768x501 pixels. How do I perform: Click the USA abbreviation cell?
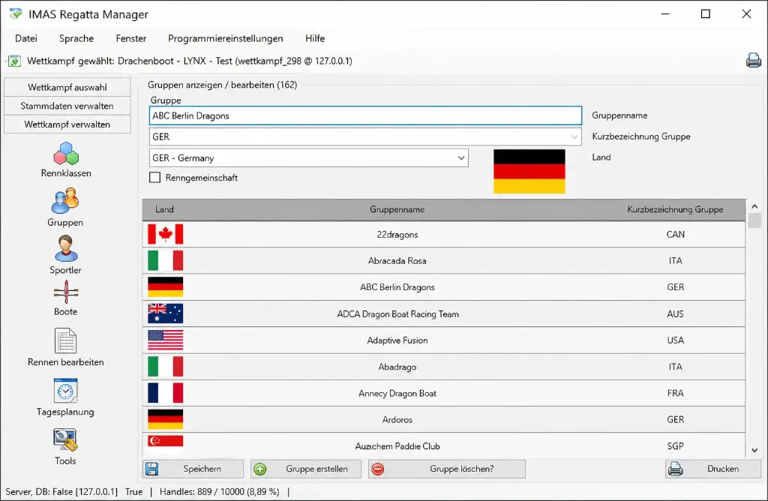tap(676, 340)
